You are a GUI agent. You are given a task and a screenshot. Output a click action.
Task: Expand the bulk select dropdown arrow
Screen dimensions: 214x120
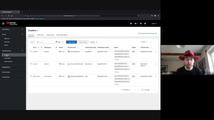tap(34, 42)
